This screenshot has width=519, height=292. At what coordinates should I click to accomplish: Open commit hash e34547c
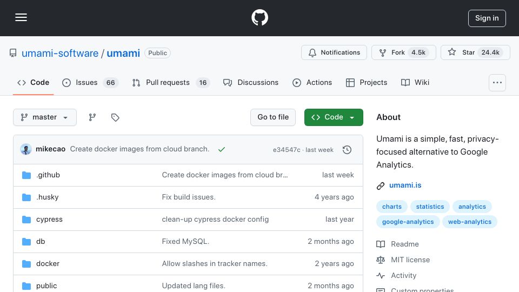[x=287, y=150]
